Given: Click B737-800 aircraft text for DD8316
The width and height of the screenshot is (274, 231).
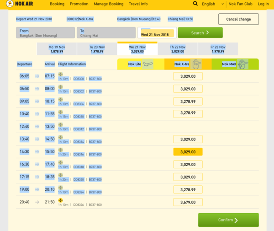Looking at the screenshot, I should (95, 154).
